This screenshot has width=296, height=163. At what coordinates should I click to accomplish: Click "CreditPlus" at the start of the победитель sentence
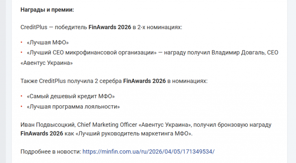tap(34, 27)
